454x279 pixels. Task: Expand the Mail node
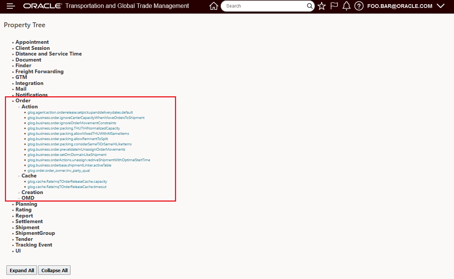pos(21,89)
